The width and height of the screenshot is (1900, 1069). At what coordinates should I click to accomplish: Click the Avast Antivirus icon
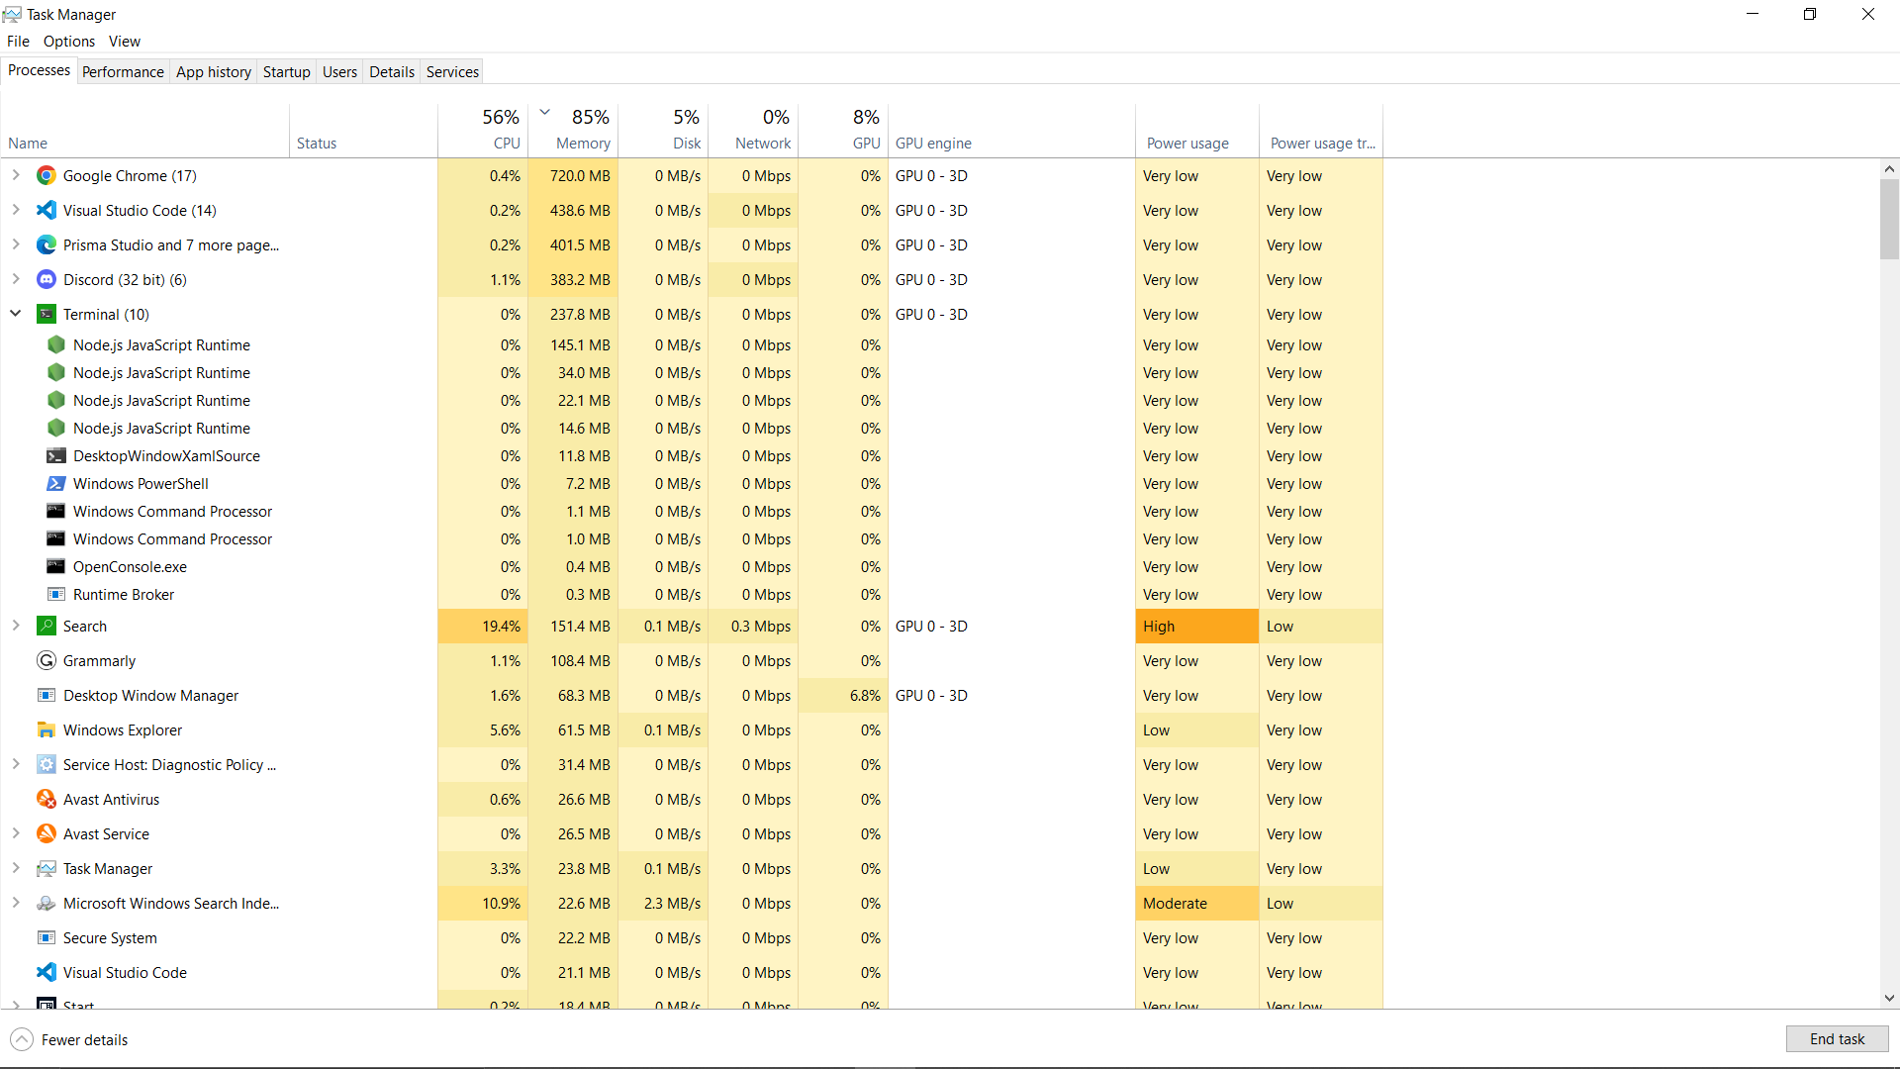(47, 800)
